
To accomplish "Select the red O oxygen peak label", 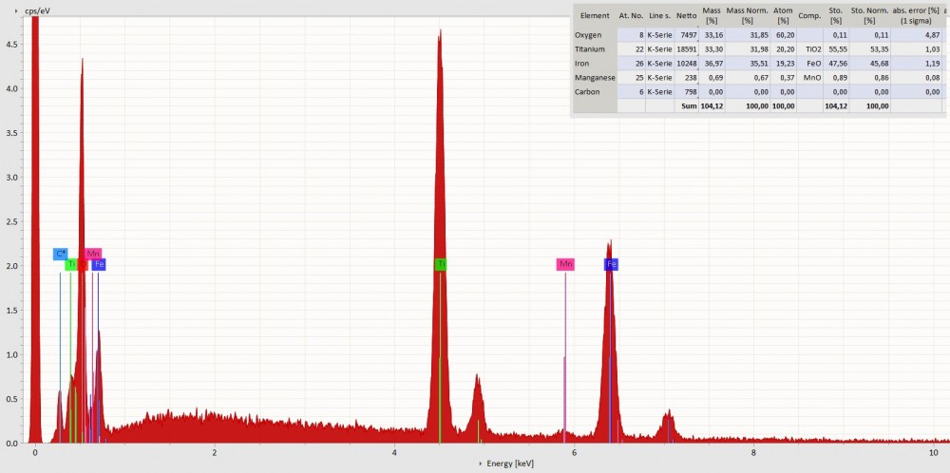I will (x=83, y=265).
